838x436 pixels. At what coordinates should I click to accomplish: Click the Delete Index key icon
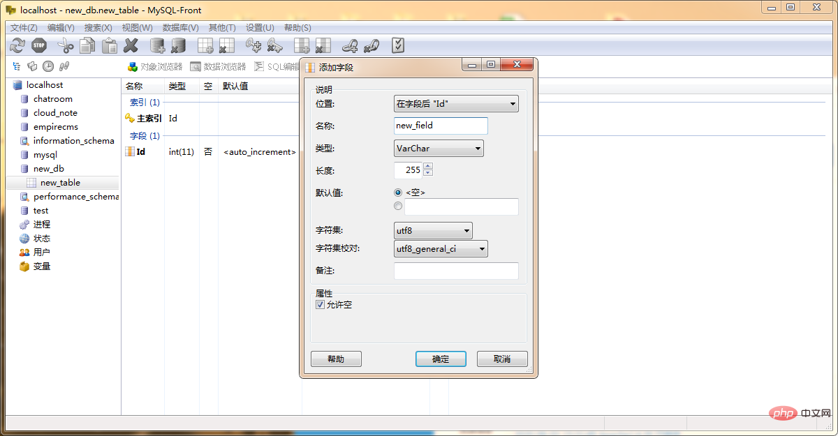[274, 46]
